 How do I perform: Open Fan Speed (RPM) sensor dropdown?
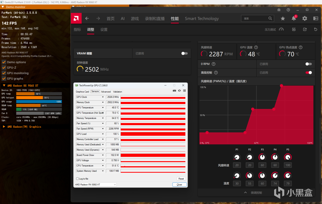[x=103, y=129]
